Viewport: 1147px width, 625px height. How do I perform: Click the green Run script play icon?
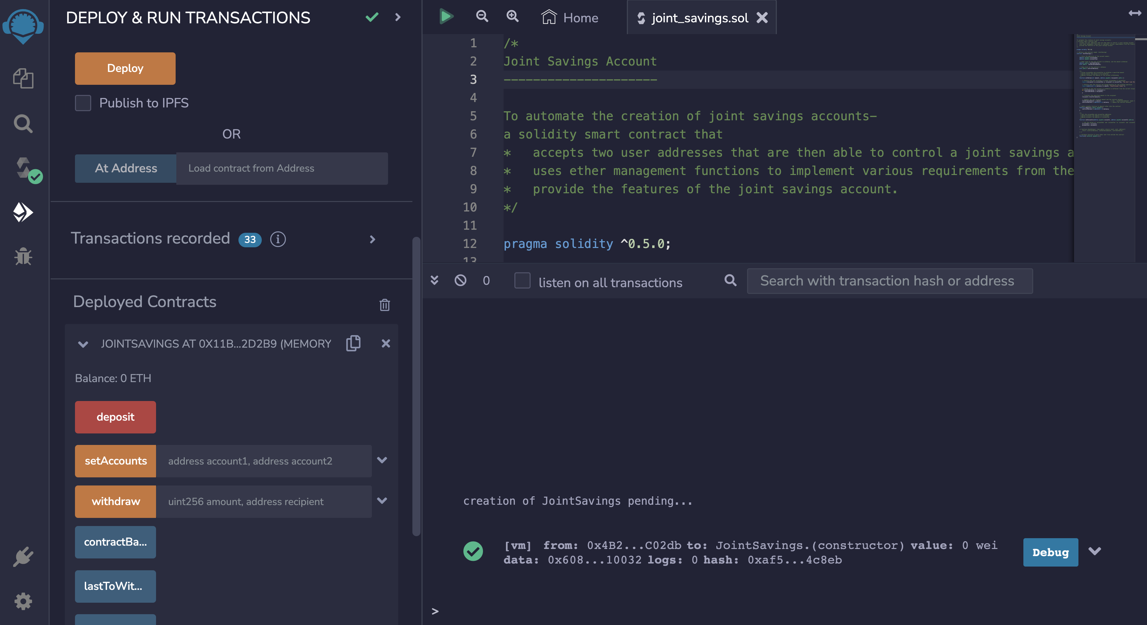pyautogui.click(x=446, y=17)
